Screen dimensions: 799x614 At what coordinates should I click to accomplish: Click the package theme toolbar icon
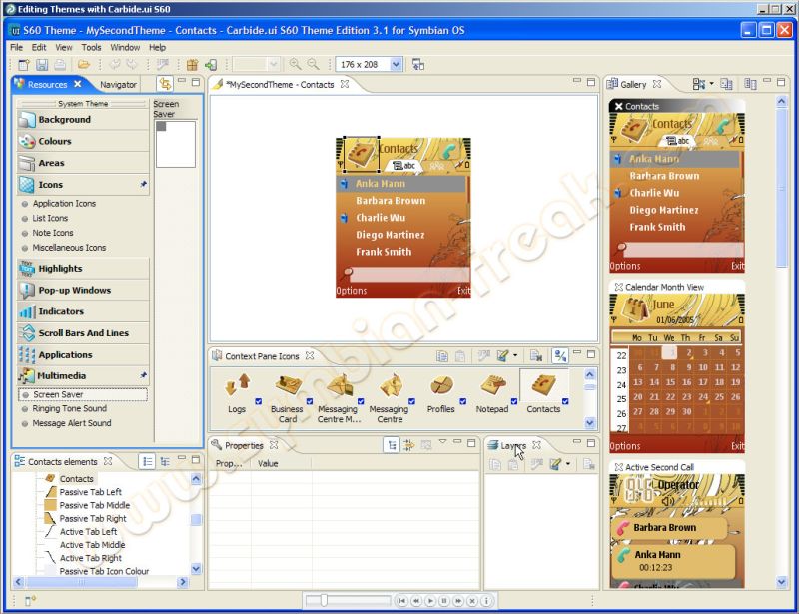tap(192, 65)
